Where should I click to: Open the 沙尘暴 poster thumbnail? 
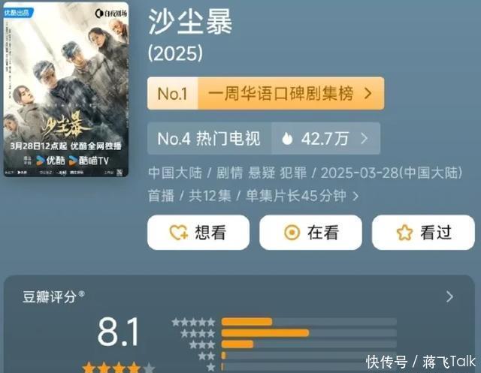66,89
